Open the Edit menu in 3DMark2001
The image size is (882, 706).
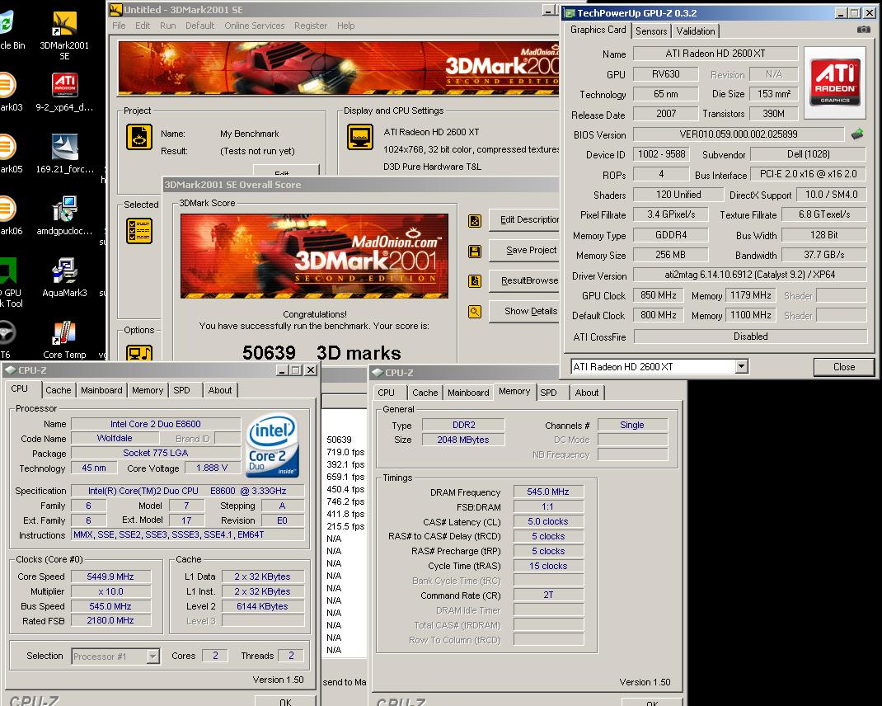point(143,26)
